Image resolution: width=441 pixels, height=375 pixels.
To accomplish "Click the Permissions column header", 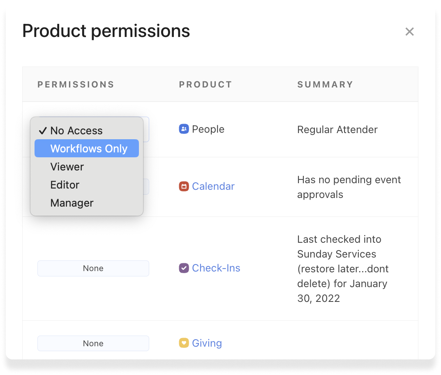I will click(x=76, y=85).
